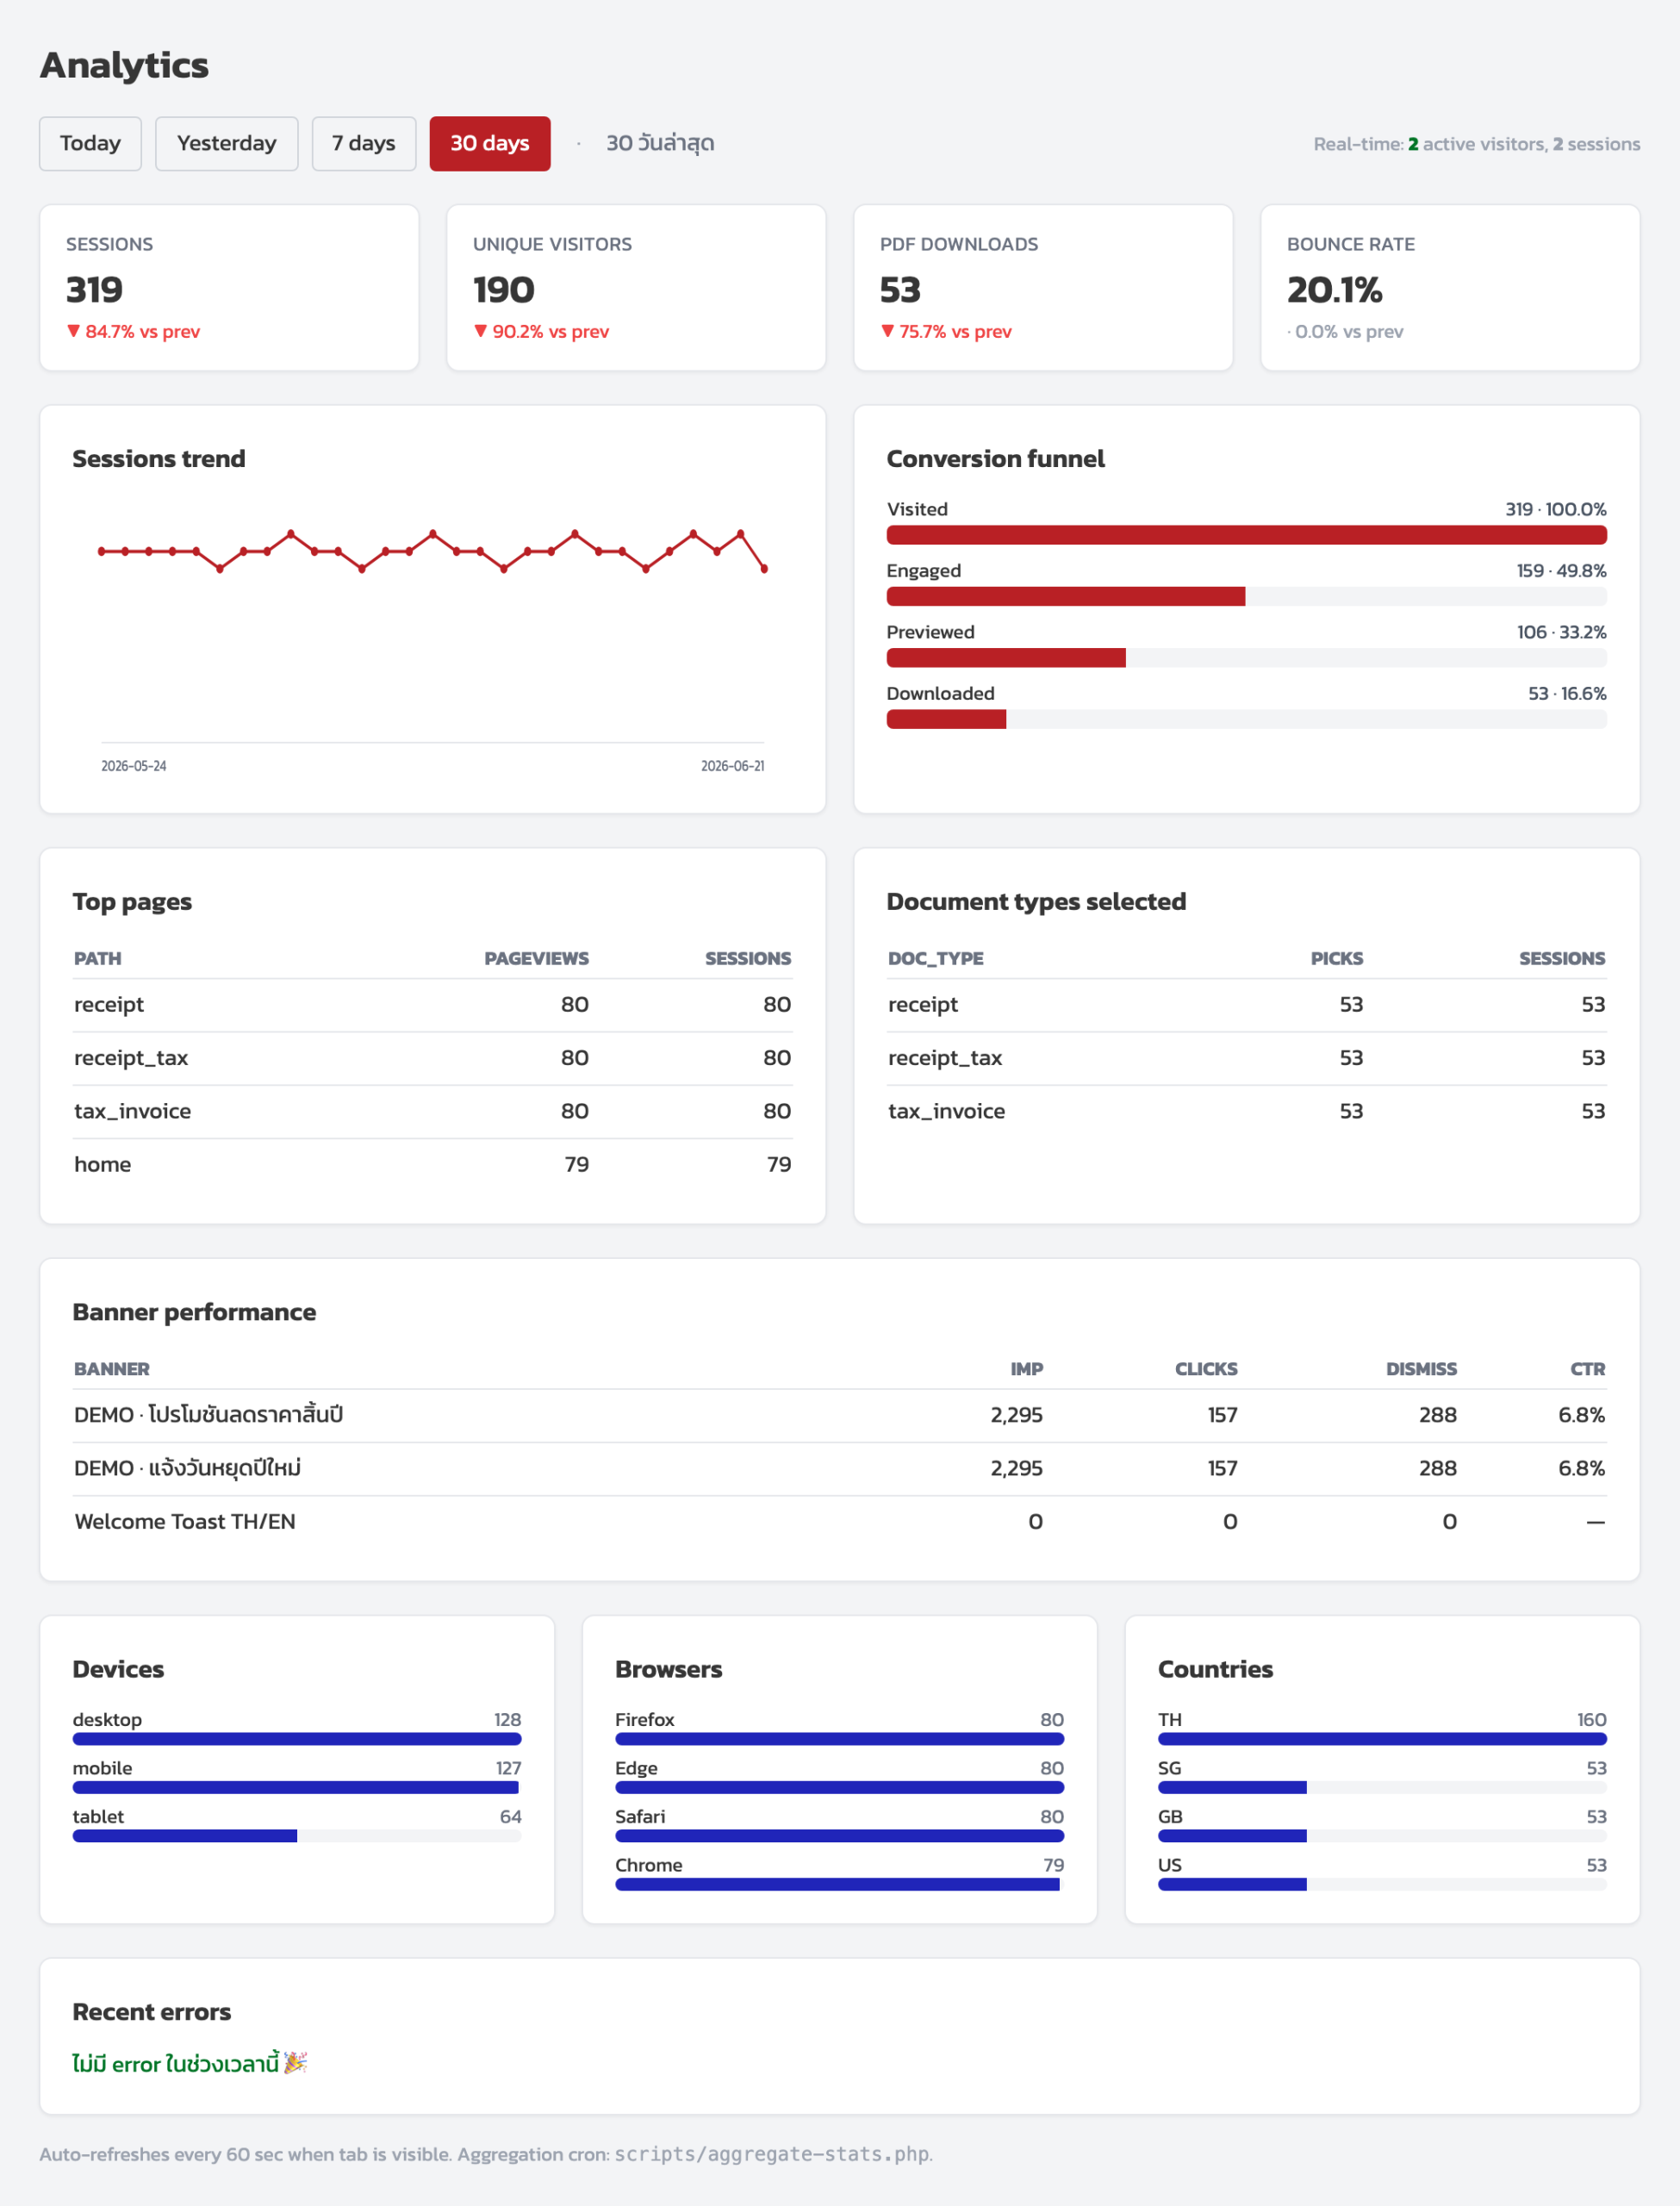Image resolution: width=1680 pixels, height=2206 pixels.
Task: Click the Engaged funnel bar
Action: [x=1246, y=596]
